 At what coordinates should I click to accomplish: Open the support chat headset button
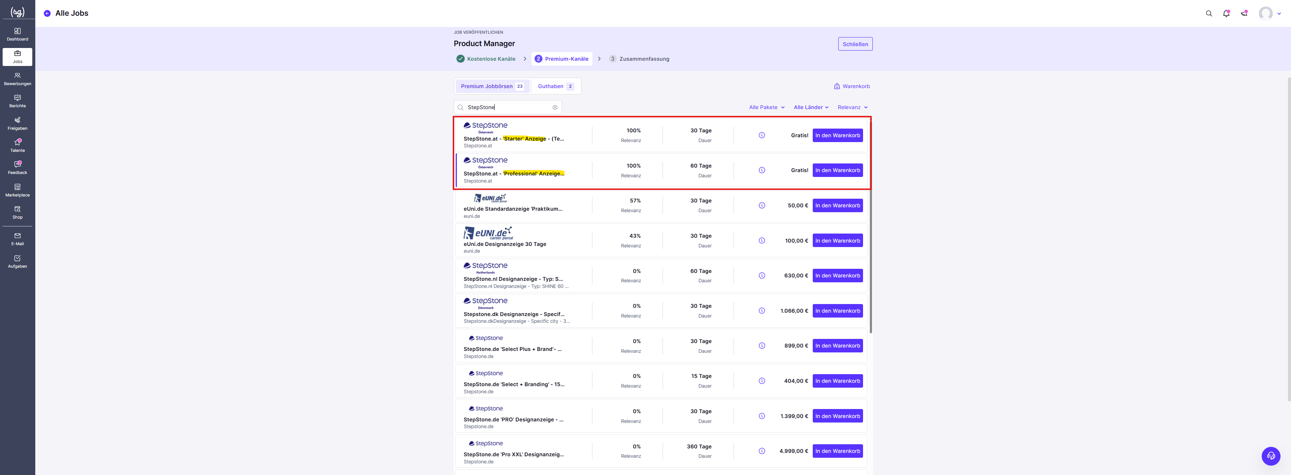(x=1270, y=456)
